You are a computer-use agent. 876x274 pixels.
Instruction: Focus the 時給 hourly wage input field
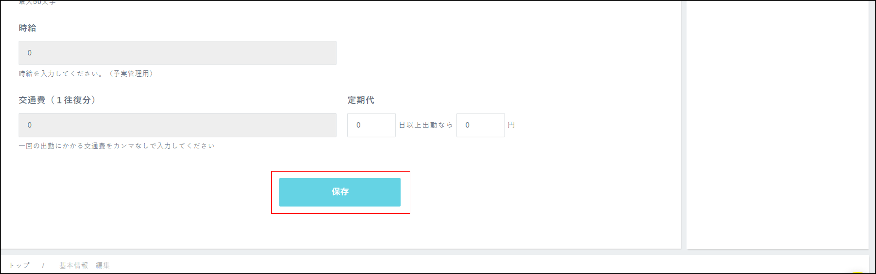pos(177,53)
